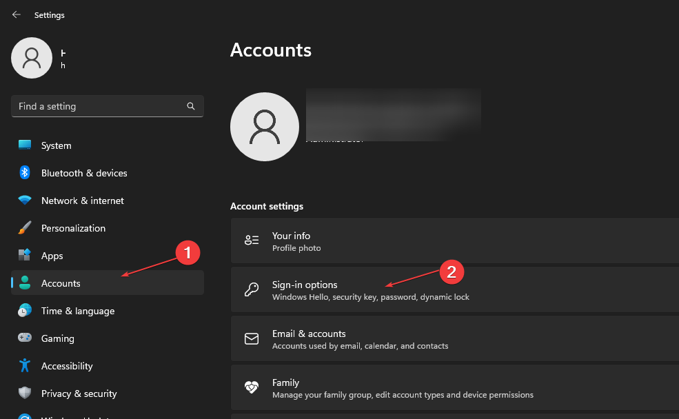Open Bluetooth & devices settings
The image size is (679, 419).
(108, 173)
